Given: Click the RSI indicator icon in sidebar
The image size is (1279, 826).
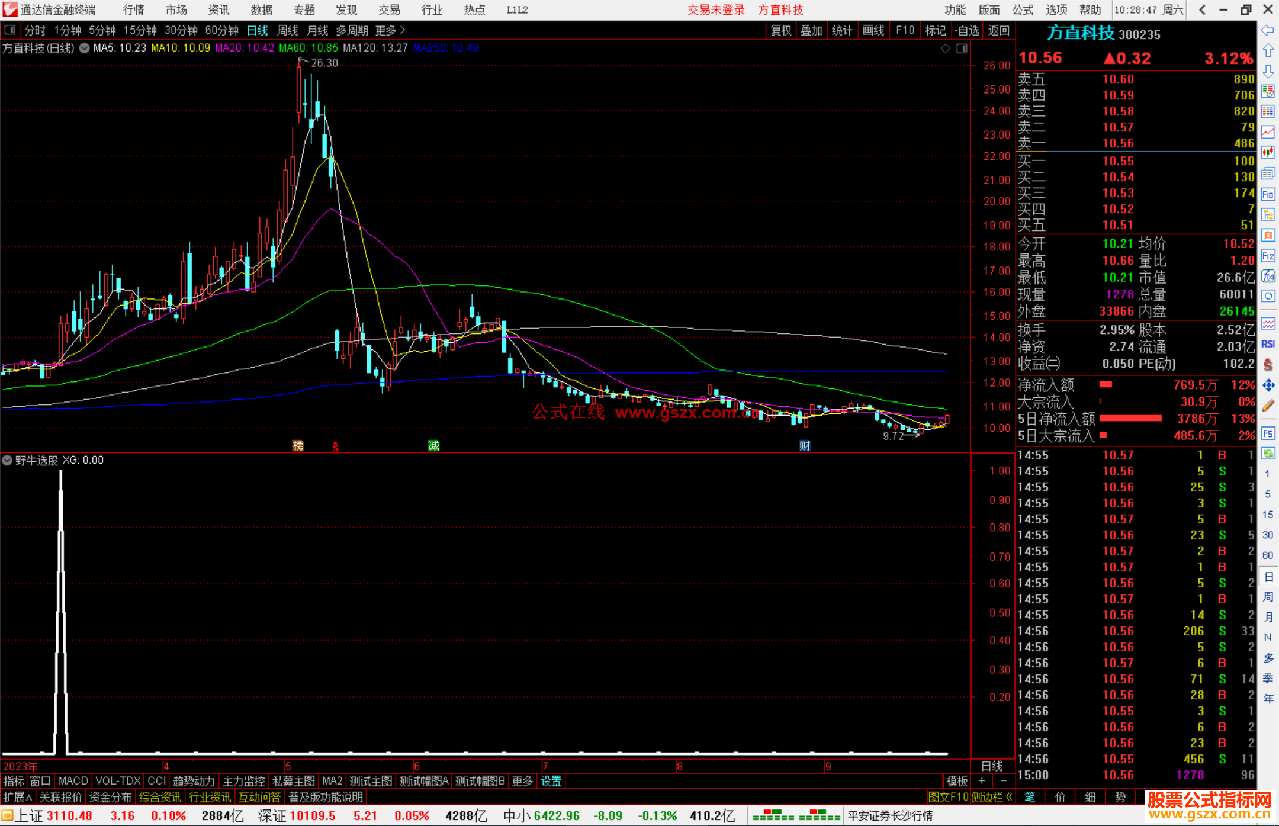Looking at the screenshot, I should coord(1268,344).
